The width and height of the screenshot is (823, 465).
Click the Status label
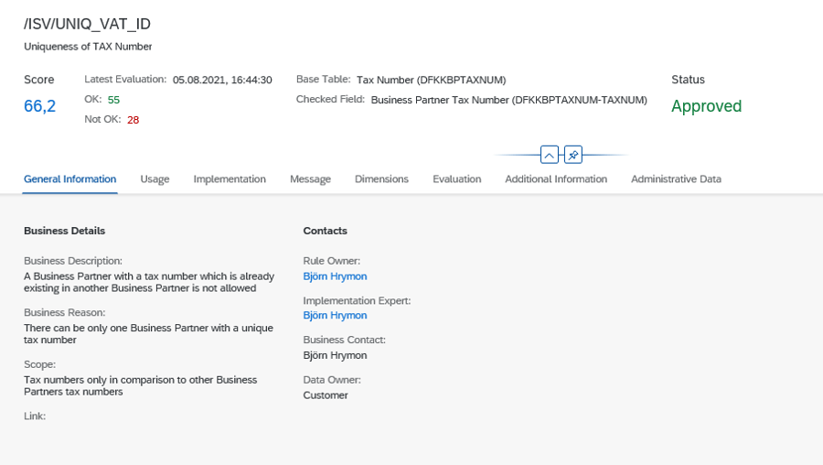[x=688, y=80]
